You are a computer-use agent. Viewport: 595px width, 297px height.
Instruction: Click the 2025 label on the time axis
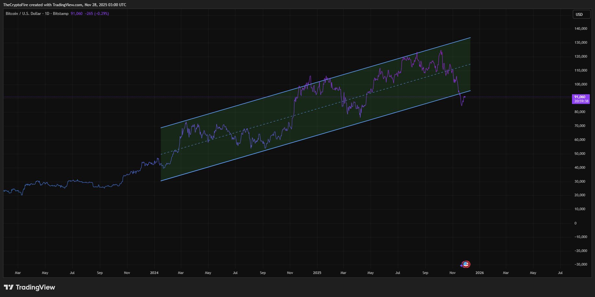tap(317, 273)
